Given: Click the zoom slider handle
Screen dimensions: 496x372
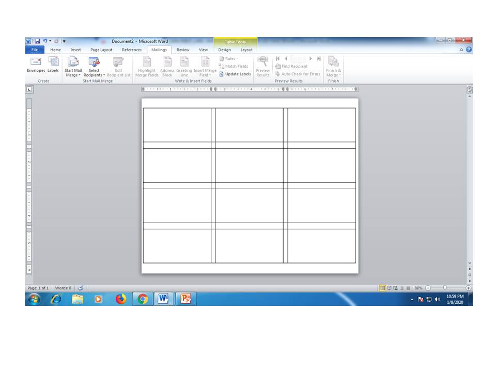Looking at the screenshot, I should 445,288.
